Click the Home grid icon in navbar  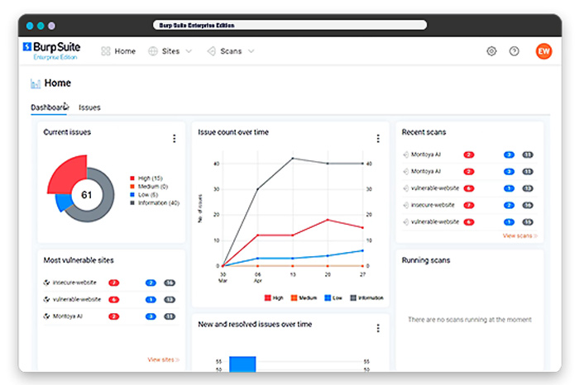point(106,51)
